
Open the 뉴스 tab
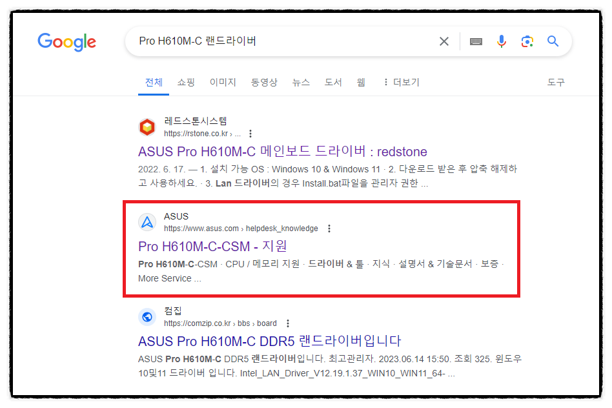click(301, 83)
